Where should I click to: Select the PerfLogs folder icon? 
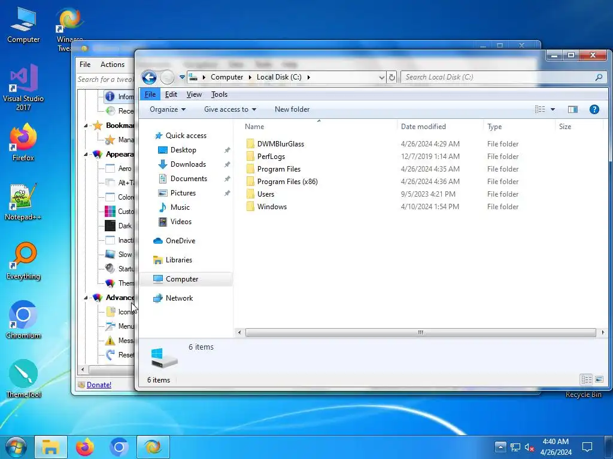[250, 157]
